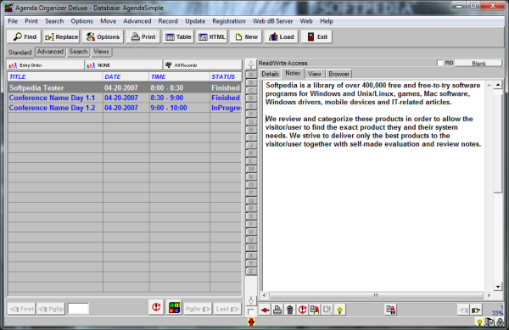Select the View tab in the record panel

(314, 74)
